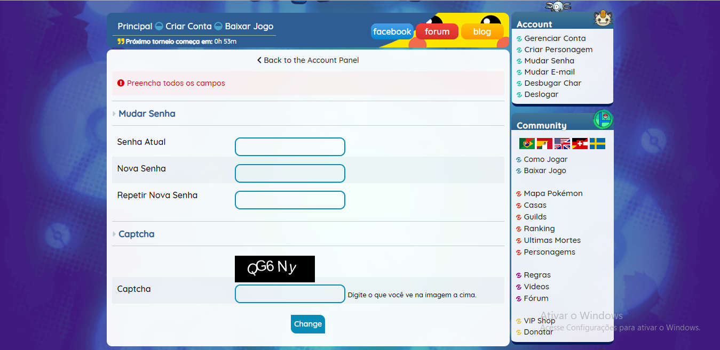The image size is (720, 350).
Task: Select the Spanish/Mexican flag language
Action: point(544,144)
